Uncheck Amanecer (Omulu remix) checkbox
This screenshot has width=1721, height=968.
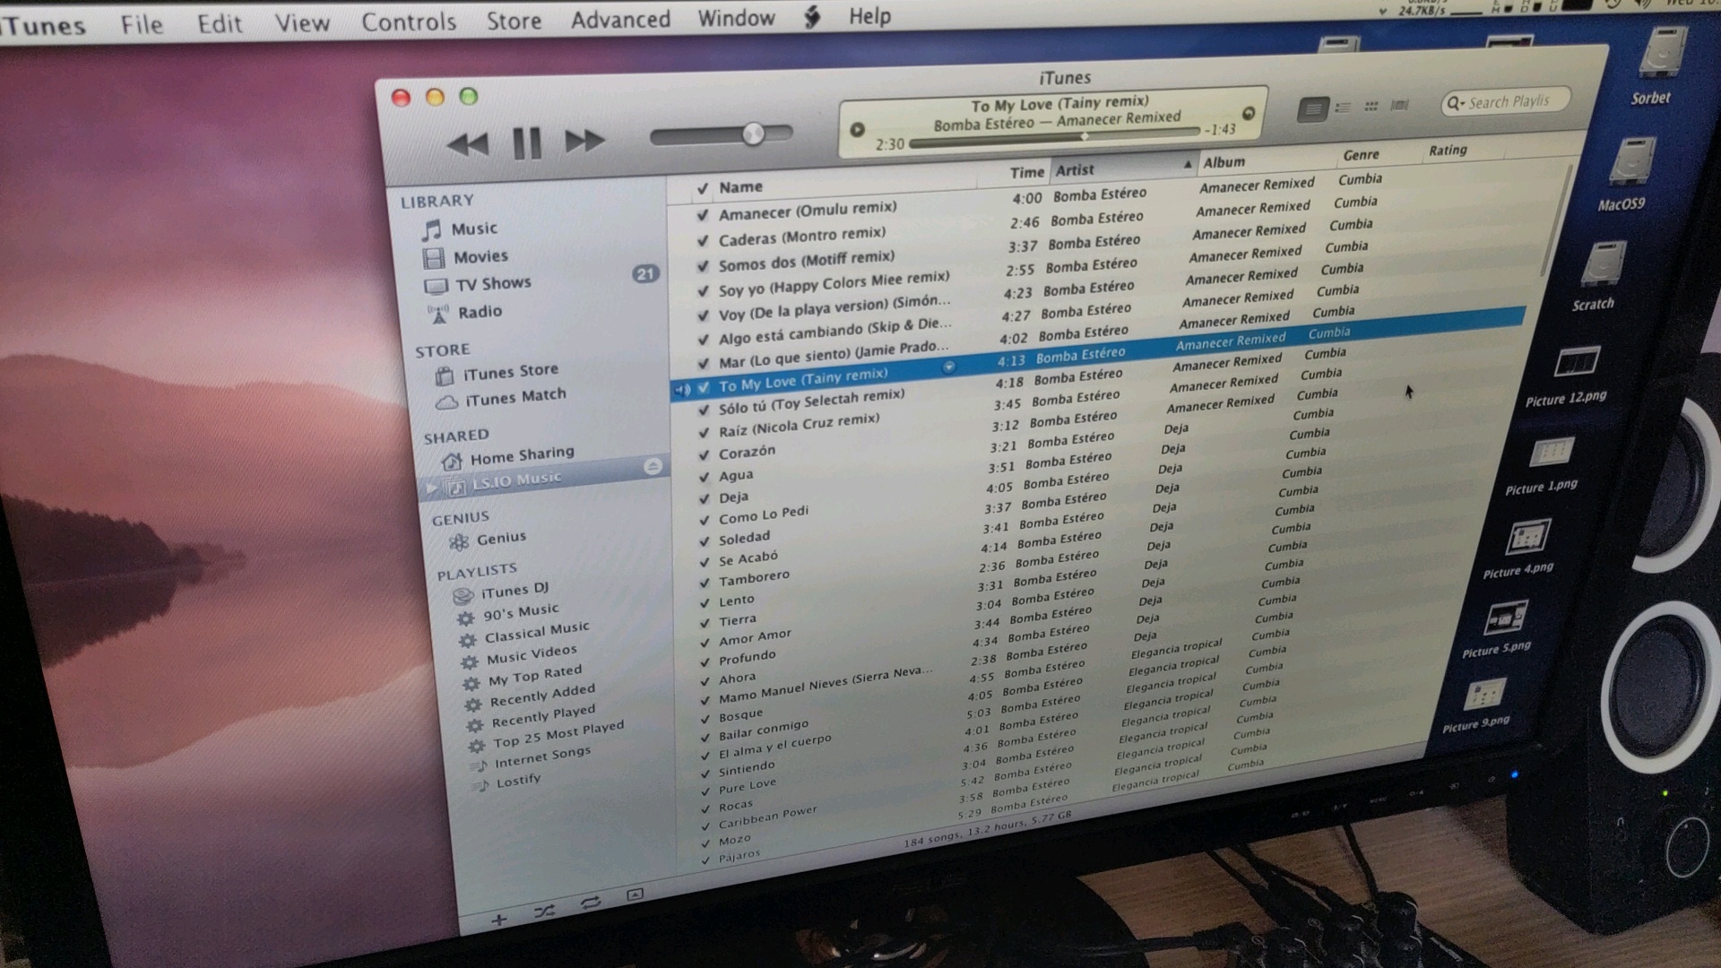[703, 215]
